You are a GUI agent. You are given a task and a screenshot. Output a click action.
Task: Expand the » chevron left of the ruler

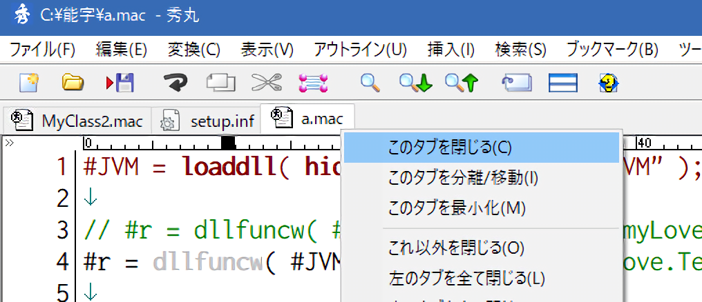pos(10,143)
